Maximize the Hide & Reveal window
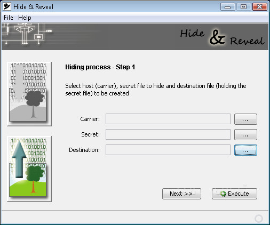The width and height of the screenshot is (270, 225). tap(243, 7)
